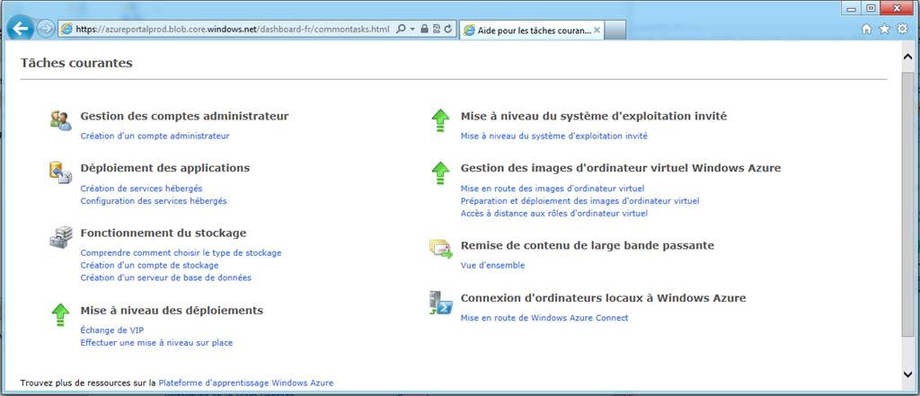Close the current browser tab

(597, 30)
